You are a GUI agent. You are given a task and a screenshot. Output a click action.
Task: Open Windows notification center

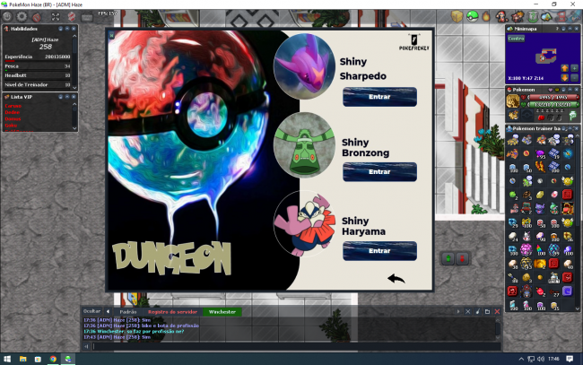pyautogui.click(x=570, y=359)
